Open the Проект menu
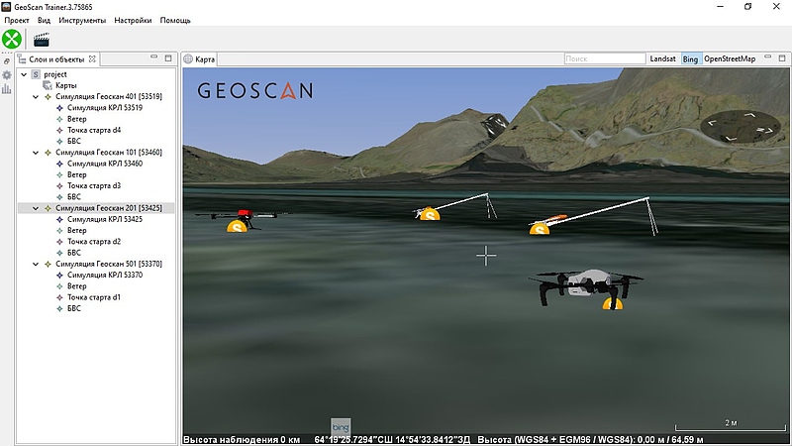This screenshot has height=446, width=792. [x=17, y=20]
